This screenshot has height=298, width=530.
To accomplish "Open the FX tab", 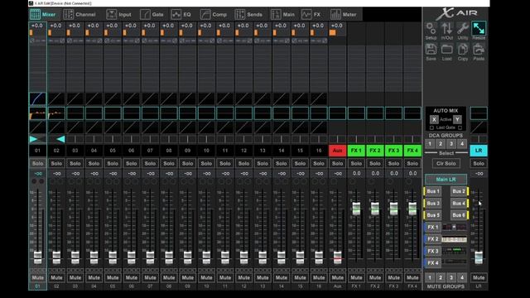I will pyautogui.click(x=311, y=15).
